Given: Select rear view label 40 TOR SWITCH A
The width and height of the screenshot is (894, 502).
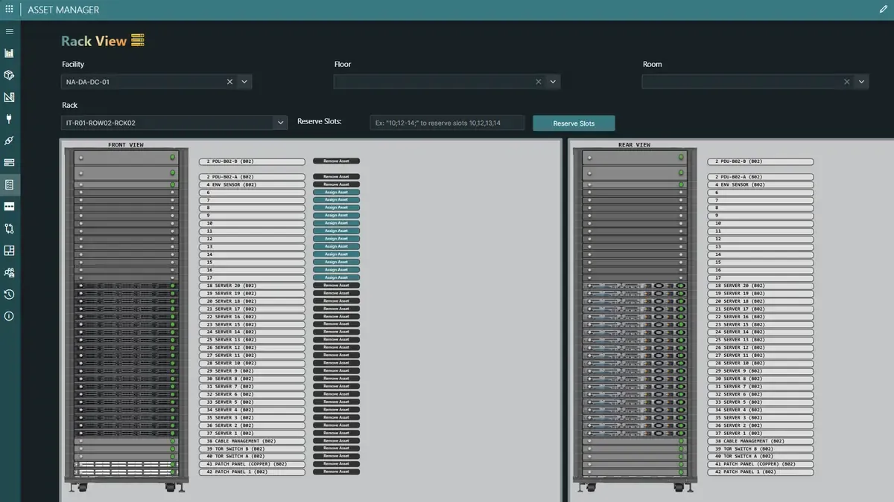Looking at the screenshot, I should tap(761, 456).
